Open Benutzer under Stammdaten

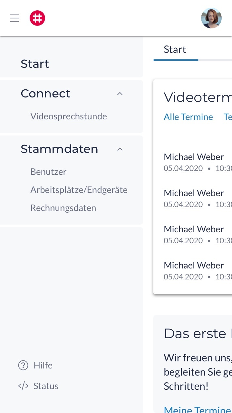click(x=48, y=172)
